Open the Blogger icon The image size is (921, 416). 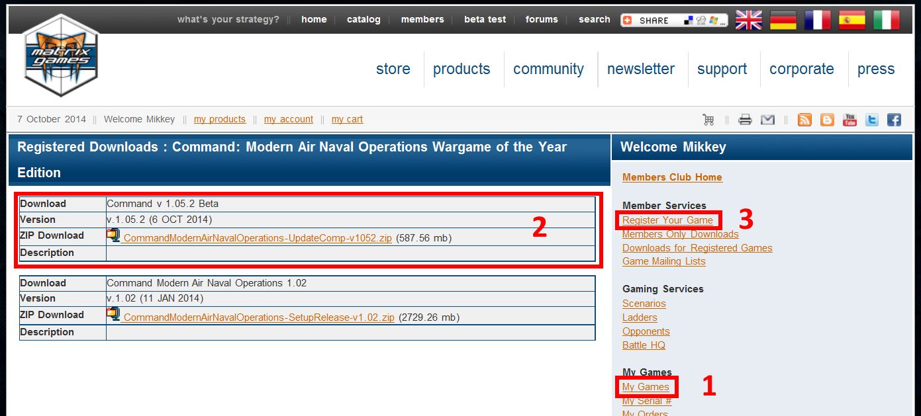coord(827,120)
